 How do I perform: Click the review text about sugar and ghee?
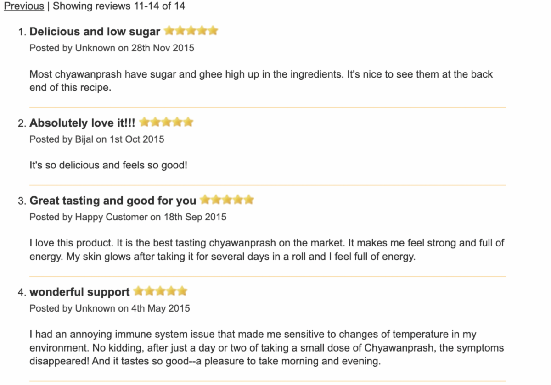coord(261,80)
